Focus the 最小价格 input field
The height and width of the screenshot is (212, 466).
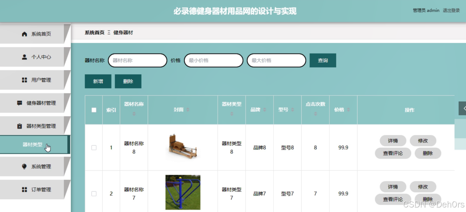(214, 60)
